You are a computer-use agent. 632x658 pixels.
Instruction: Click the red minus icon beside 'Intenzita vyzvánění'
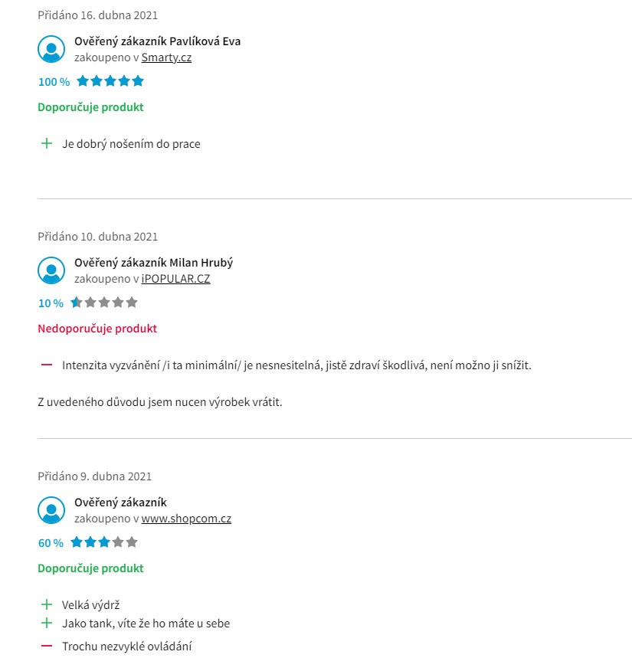[x=47, y=365]
